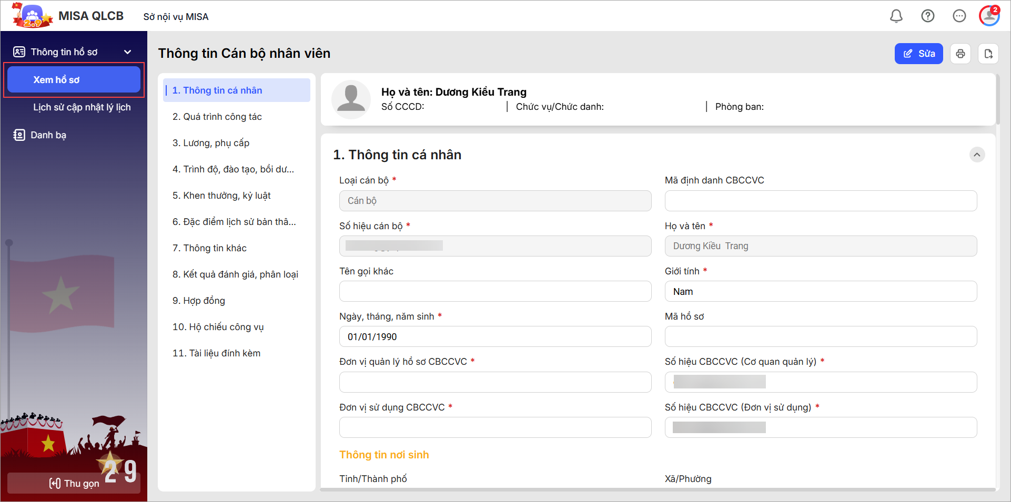Open the chat messages icon
The image size is (1011, 502).
coord(959,16)
